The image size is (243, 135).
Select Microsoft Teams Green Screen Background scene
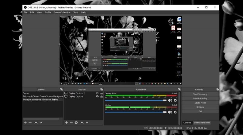(x=43, y=96)
